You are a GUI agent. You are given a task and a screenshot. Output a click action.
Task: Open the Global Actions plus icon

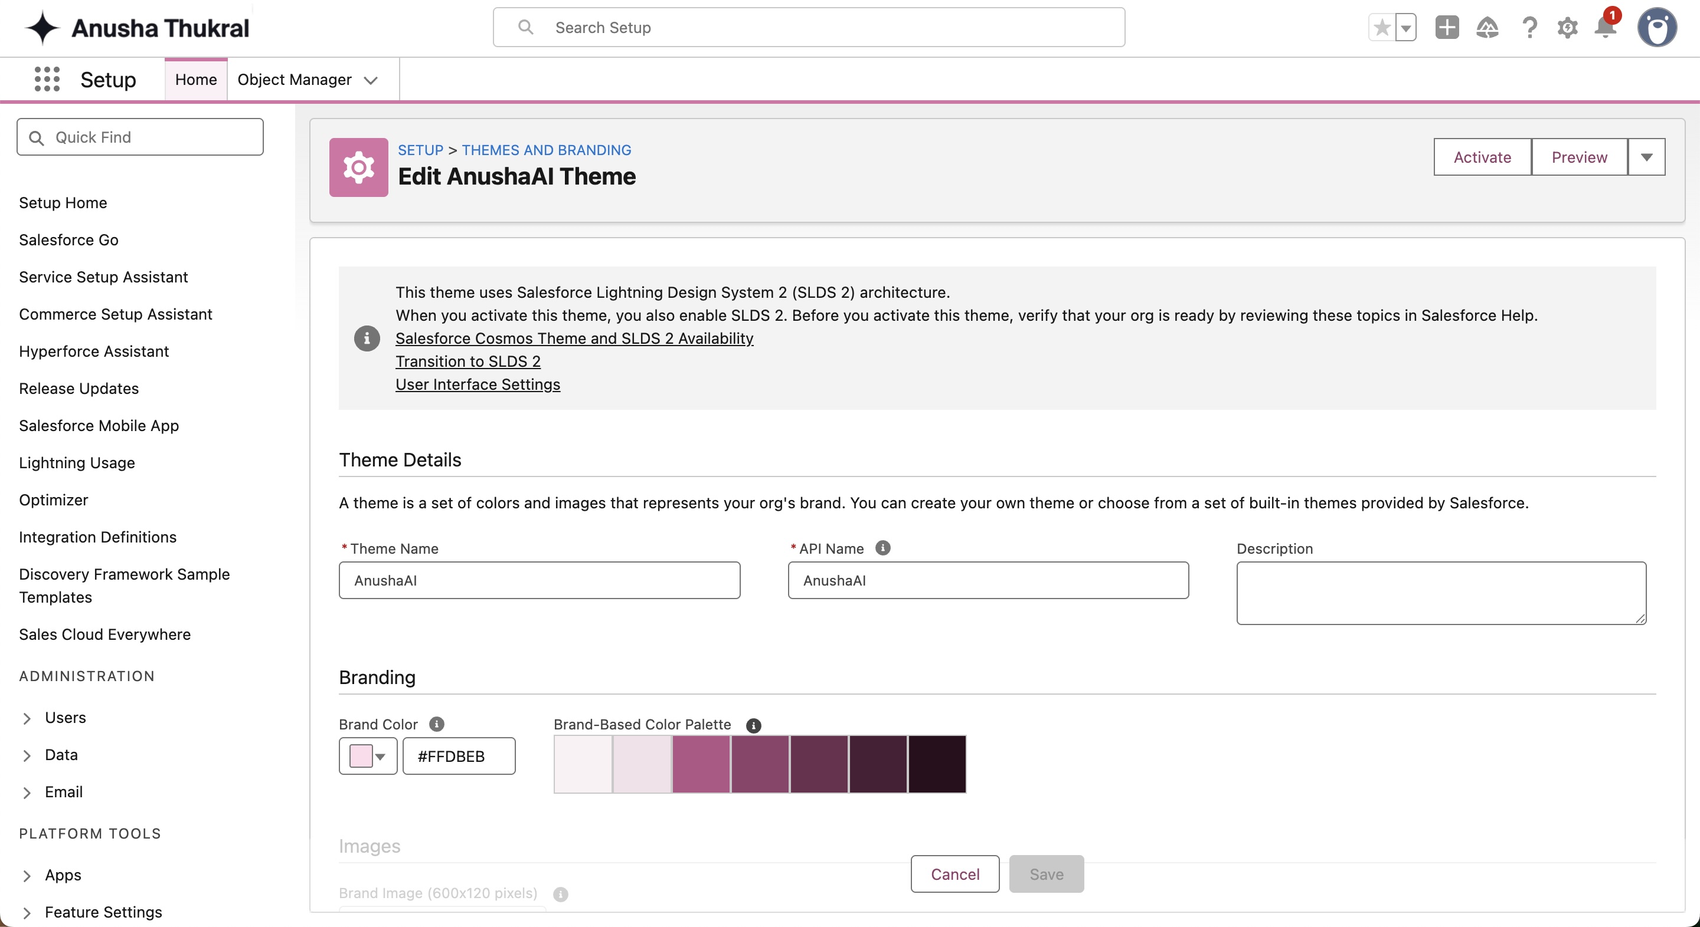tap(1447, 28)
